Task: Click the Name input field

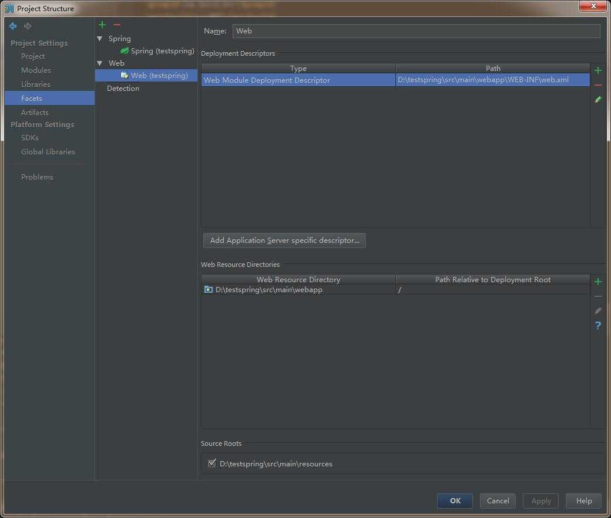Action: pyautogui.click(x=416, y=31)
